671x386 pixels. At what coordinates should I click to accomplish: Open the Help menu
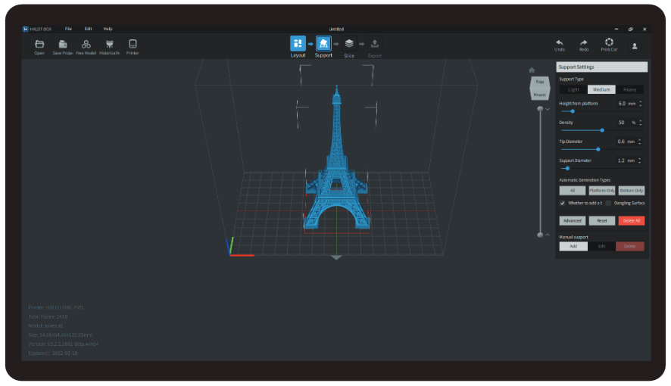[x=108, y=29]
